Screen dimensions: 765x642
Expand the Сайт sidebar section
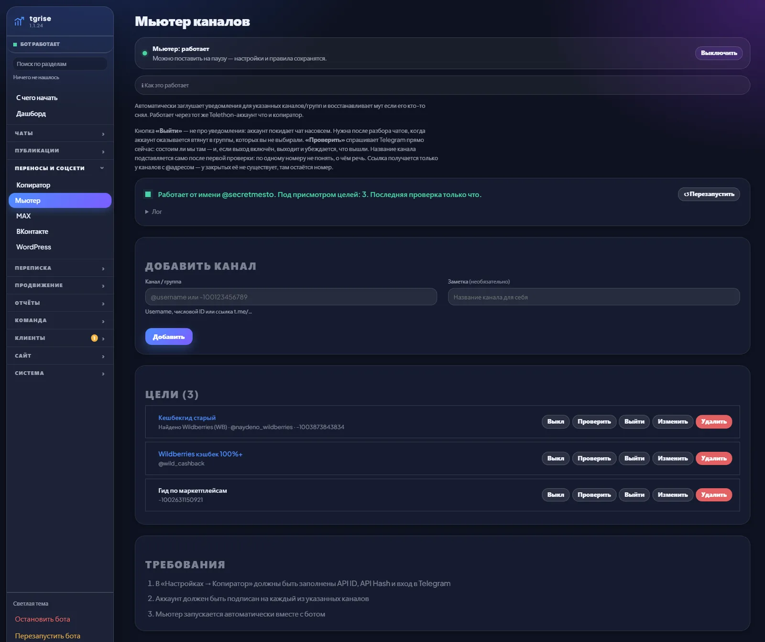[x=60, y=356]
